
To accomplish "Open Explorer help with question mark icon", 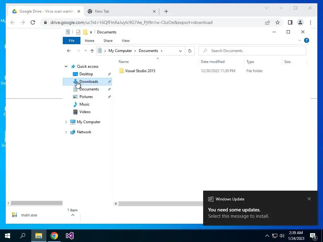I will [307, 41].
